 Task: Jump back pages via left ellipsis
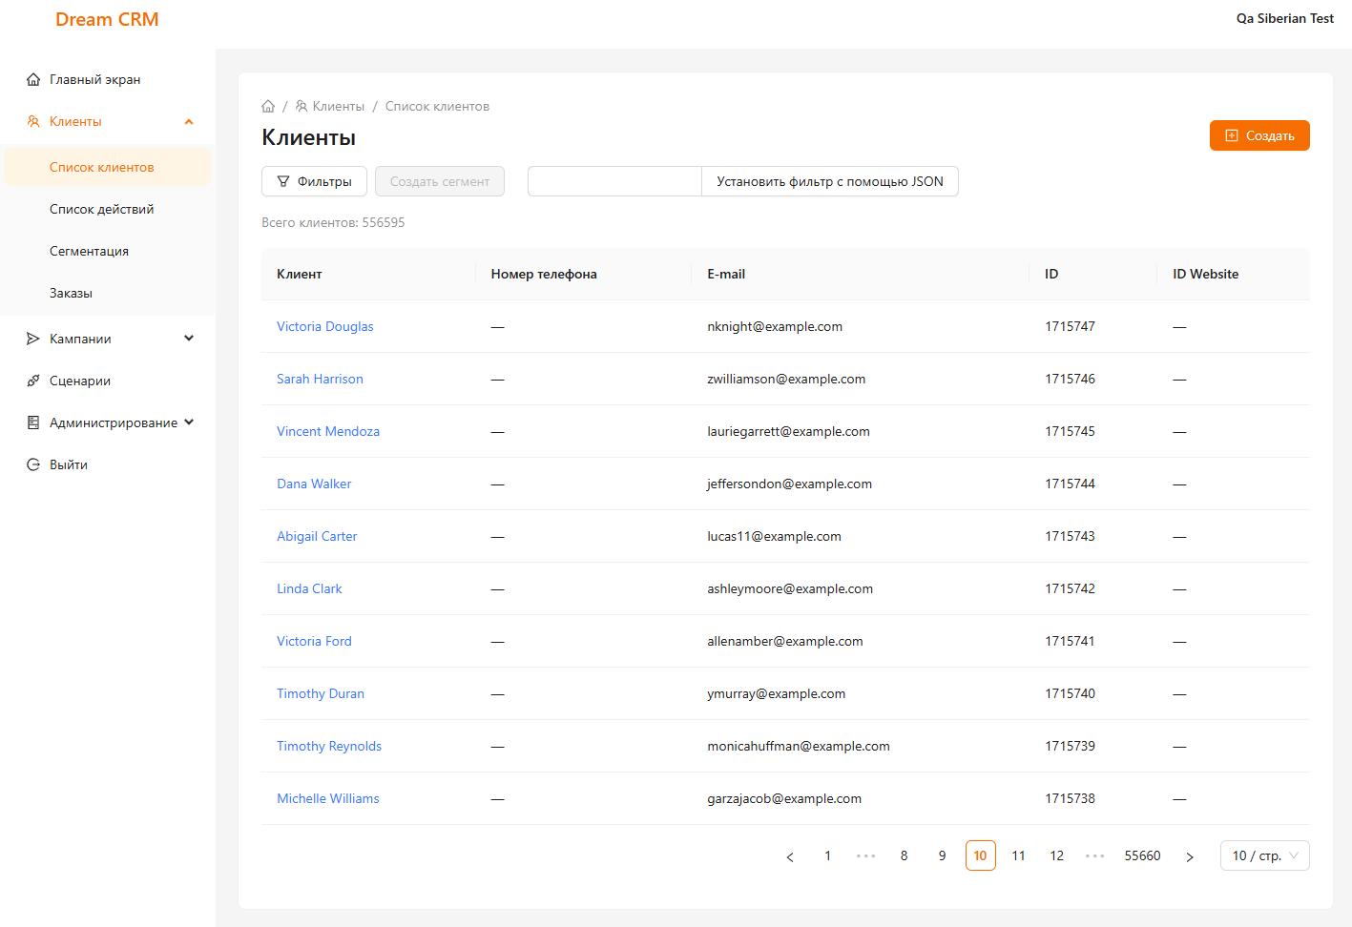866,855
